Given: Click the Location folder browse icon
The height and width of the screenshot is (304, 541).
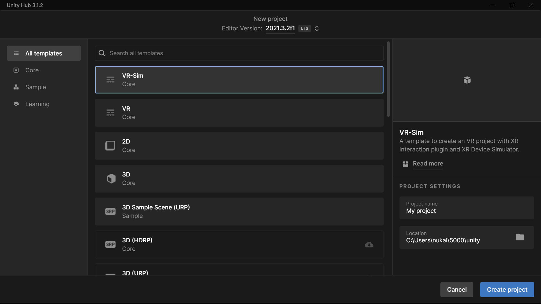Looking at the screenshot, I should coord(520,237).
